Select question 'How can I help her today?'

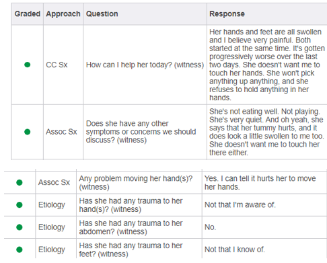pyautogui.click(x=145, y=65)
